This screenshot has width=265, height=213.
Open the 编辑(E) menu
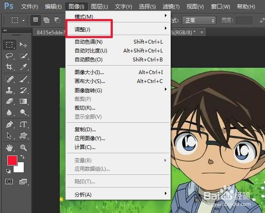click(53, 7)
